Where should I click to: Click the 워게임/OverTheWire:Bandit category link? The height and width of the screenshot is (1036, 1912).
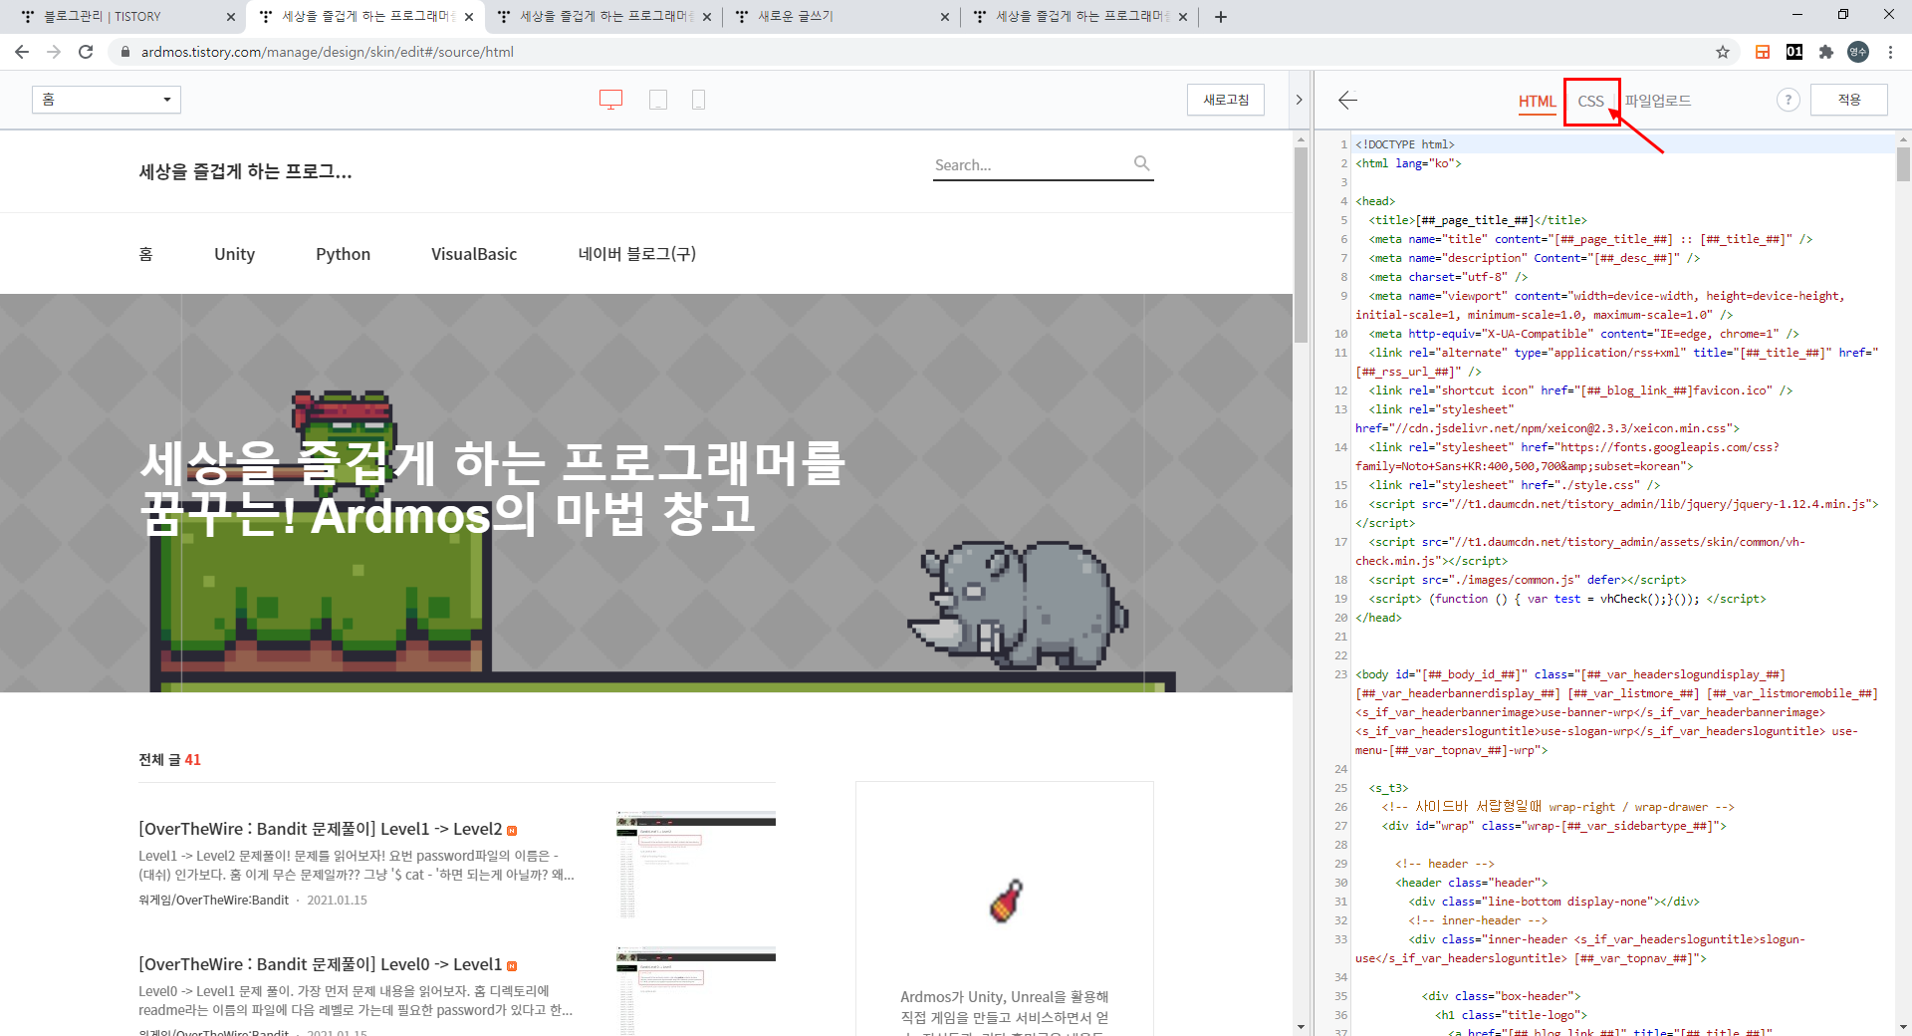point(213,900)
